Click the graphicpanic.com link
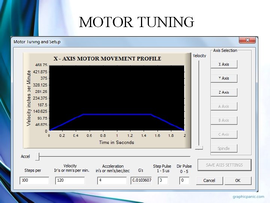Image resolution: width=270 pixels, height=203 pixels. [x=248, y=197]
